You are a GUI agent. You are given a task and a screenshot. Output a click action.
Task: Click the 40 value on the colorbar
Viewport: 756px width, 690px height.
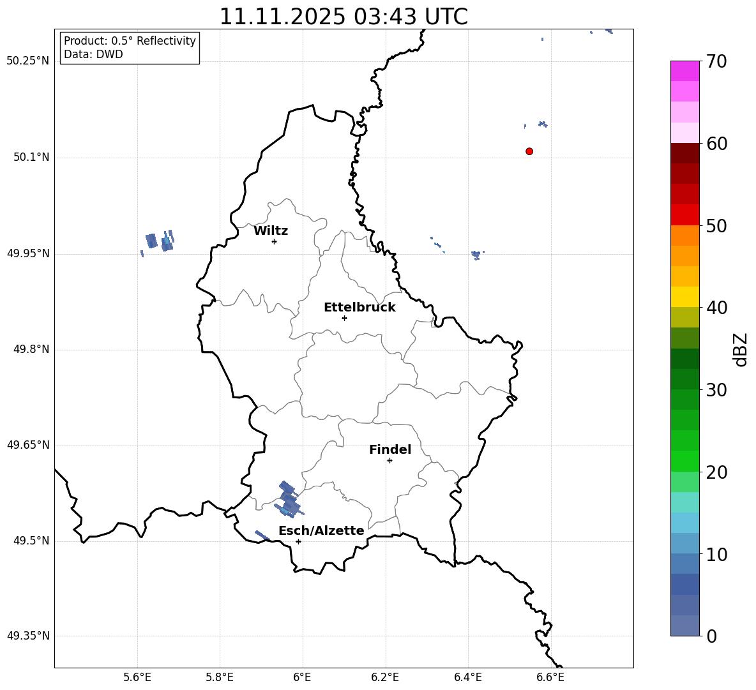click(716, 308)
